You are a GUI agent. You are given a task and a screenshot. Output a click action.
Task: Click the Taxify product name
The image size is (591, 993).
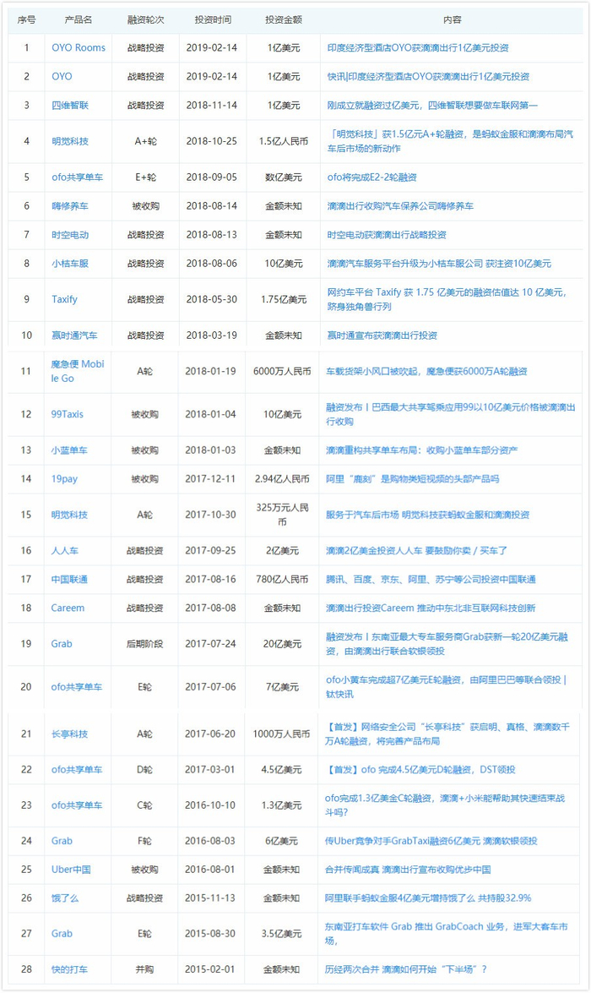coord(64,299)
